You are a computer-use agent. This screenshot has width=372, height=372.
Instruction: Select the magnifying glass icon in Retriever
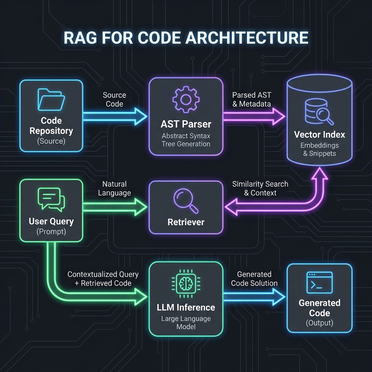[186, 201]
